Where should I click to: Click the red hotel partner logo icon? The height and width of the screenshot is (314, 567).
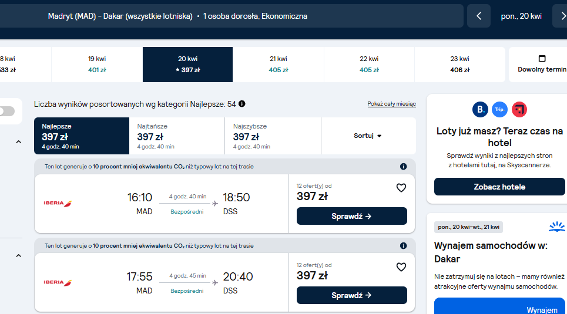tap(519, 110)
